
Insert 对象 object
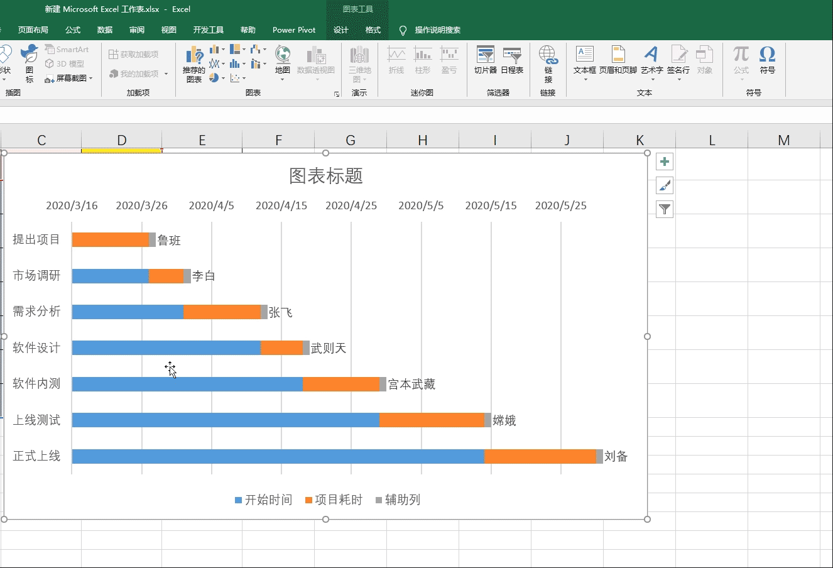click(705, 60)
